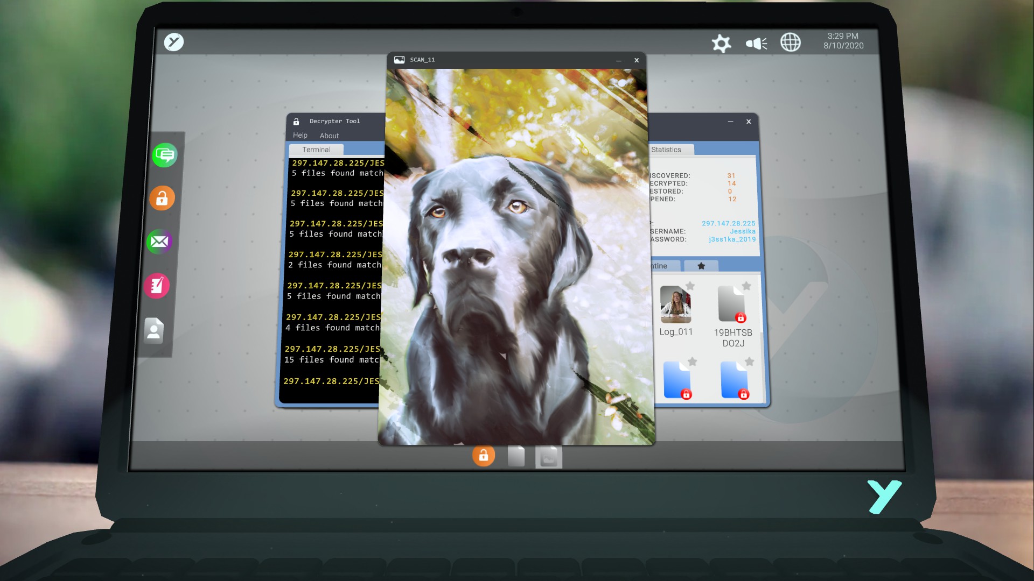The width and height of the screenshot is (1034, 581).
Task: Open the About menu
Action: pos(329,136)
